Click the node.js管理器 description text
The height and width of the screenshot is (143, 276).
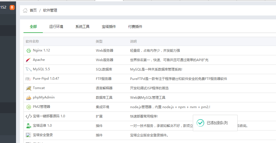(170, 107)
